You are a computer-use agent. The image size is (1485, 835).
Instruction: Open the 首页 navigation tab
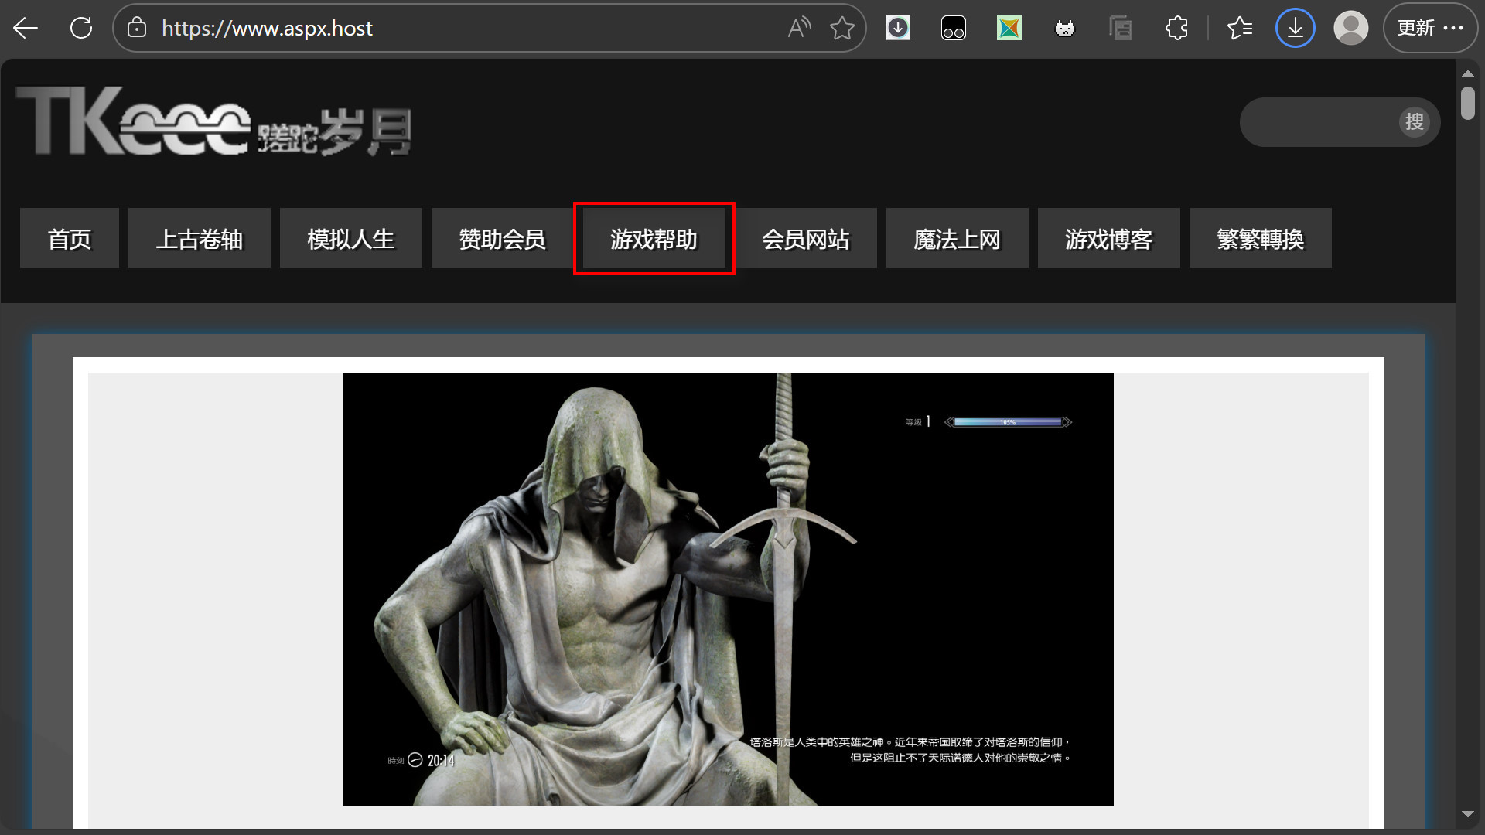70,239
